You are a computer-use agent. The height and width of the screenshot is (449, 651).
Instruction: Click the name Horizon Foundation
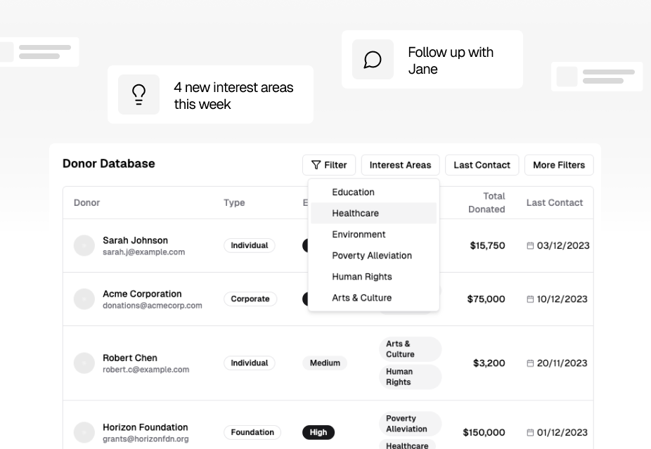[146, 427]
